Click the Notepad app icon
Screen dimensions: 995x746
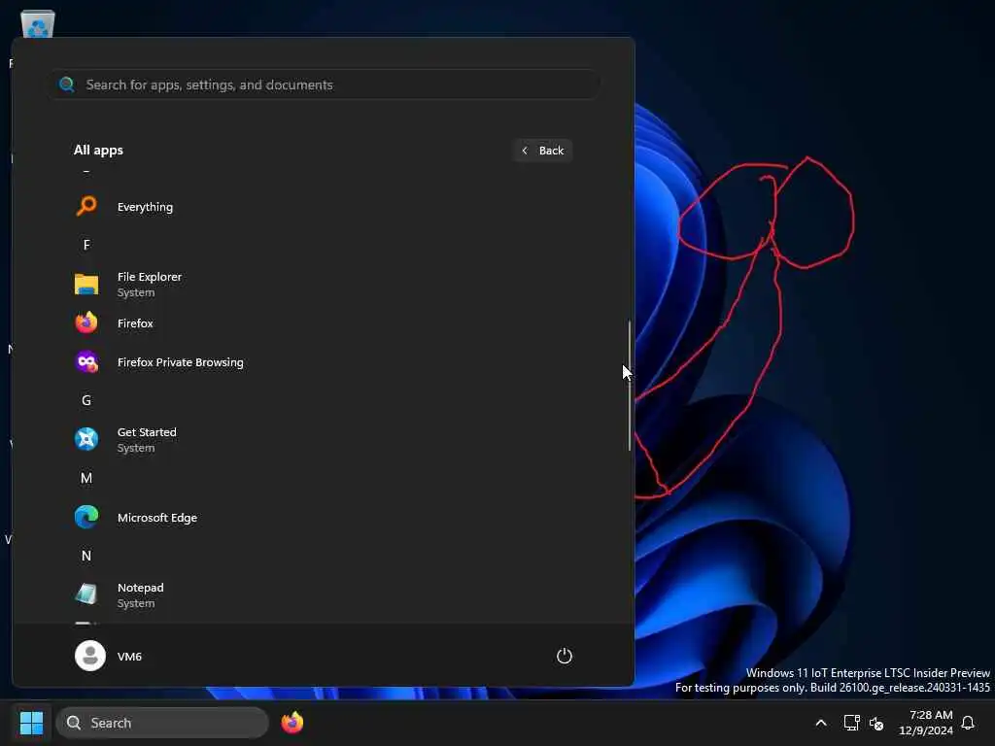[86, 594]
